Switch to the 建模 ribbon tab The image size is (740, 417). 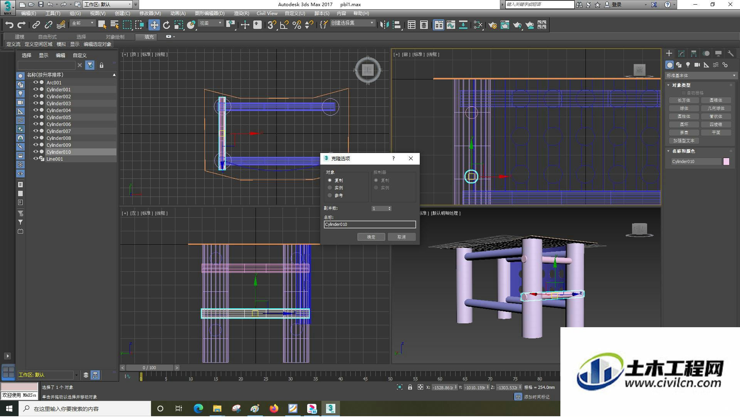[x=20, y=37]
